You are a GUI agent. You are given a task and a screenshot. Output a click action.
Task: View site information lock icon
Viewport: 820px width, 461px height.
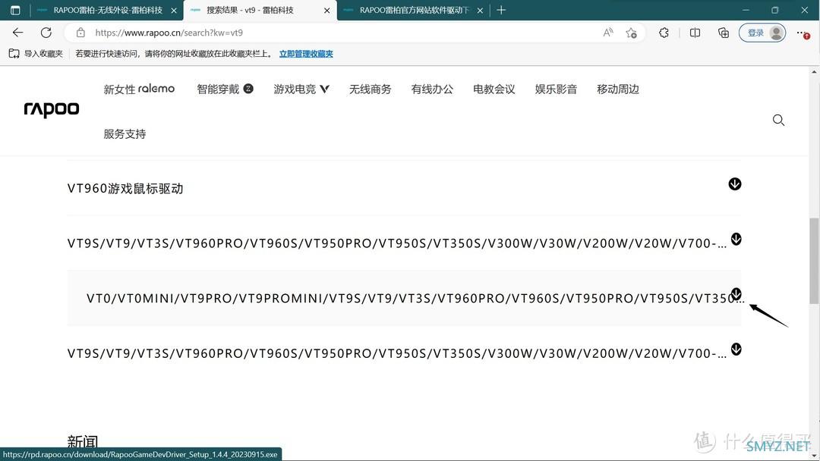pos(80,33)
